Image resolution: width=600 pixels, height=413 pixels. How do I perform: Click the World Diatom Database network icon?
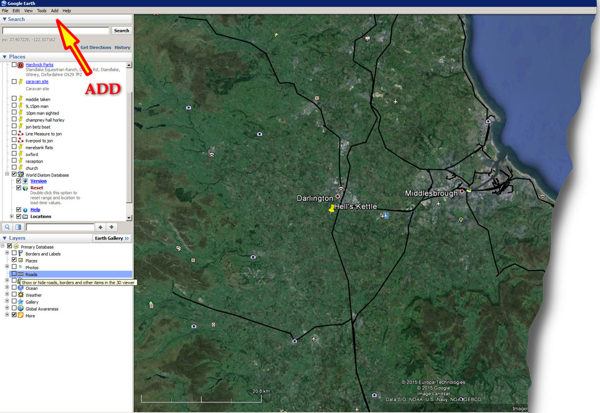click(21, 174)
